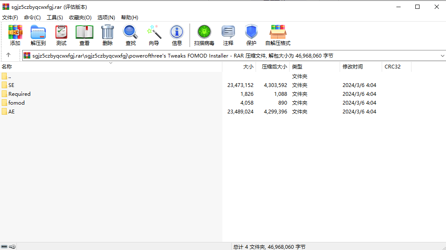This screenshot has width=446, height=250.
Task: Click the SE folder icon
Action: [4, 85]
